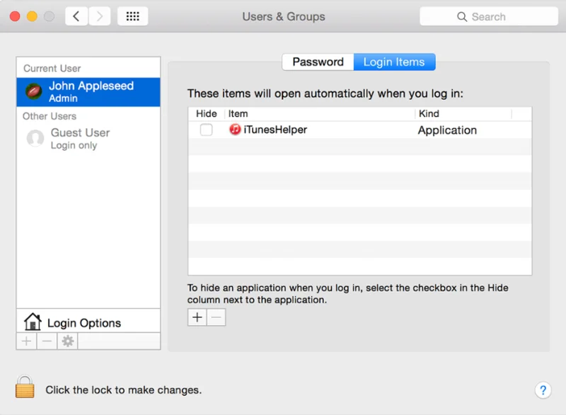Show all preferences grid button
Viewport: 566px width, 415px height.
(132, 16)
